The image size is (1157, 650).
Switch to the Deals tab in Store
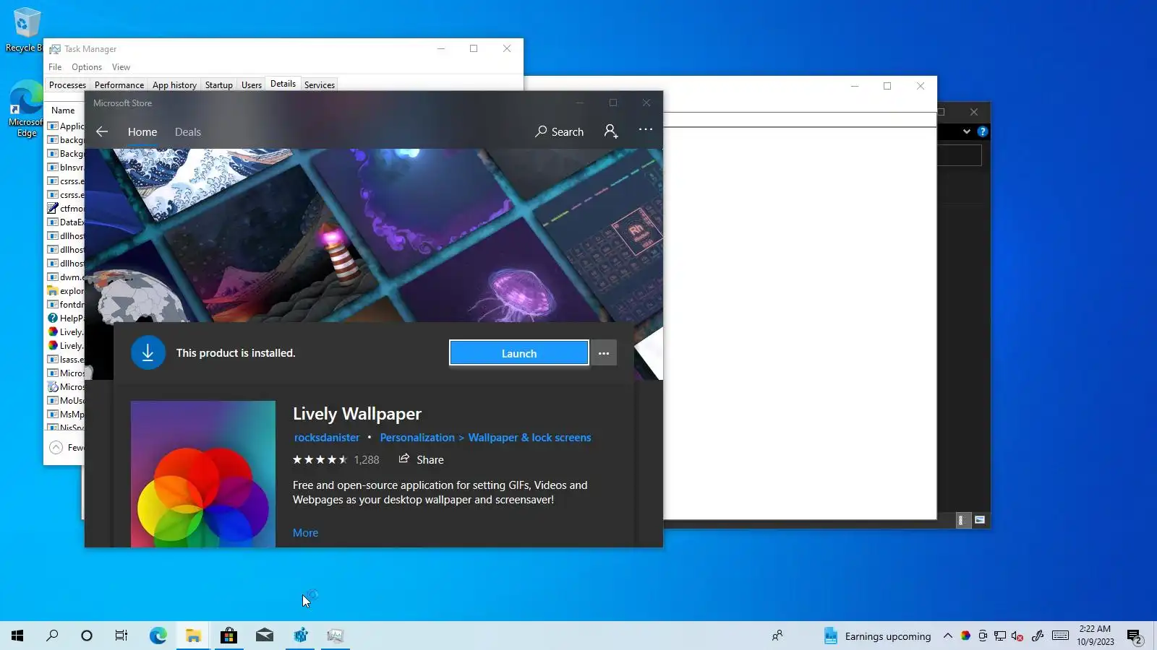pyautogui.click(x=188, y=132)
